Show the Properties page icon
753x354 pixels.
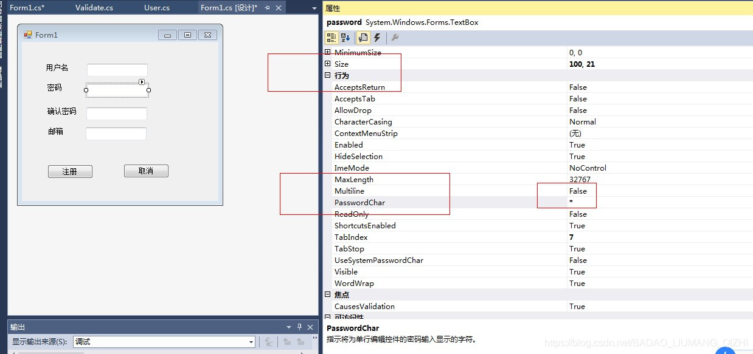[363, 38]
